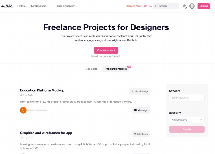Click the Create a project button
This screenshot has width=215, height=154.
click(x=106, y=50)
